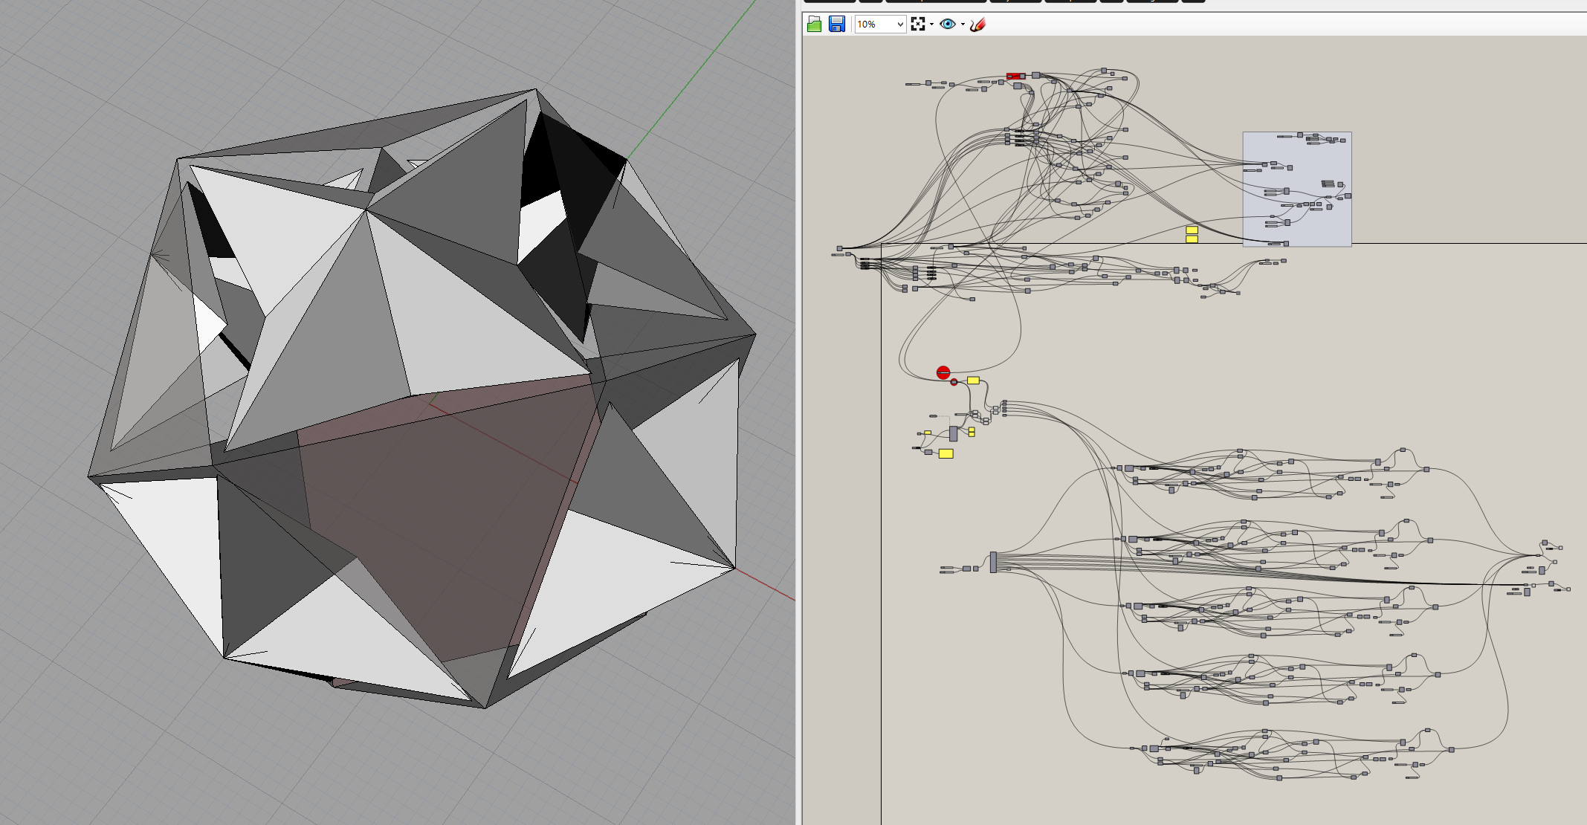The image size is (1587, 825).
Task: Activate the red pencil sketch tool
Action: tap(978, 25)
